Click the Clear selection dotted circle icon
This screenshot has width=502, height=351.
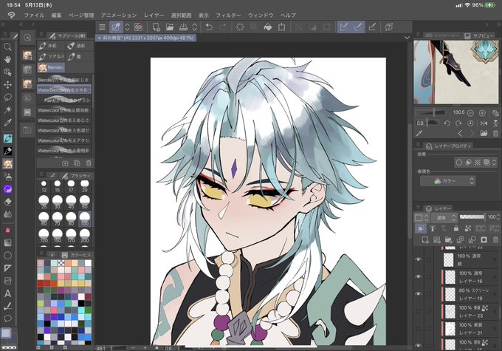click(x=240, y=27)
